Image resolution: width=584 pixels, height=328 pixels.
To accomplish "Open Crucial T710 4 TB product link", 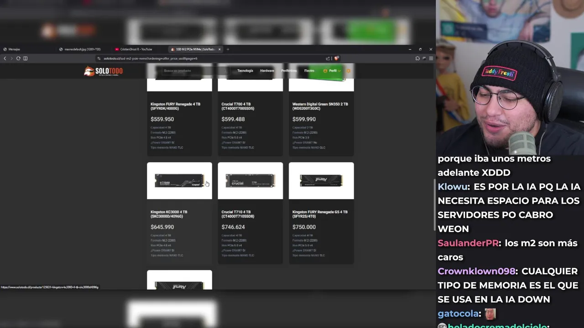I will pyautogui.click(x=238, y=214).
